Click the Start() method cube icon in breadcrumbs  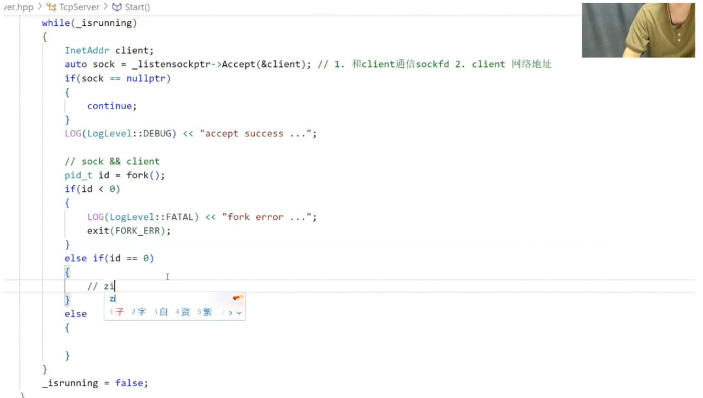click(x=116, y=7)
